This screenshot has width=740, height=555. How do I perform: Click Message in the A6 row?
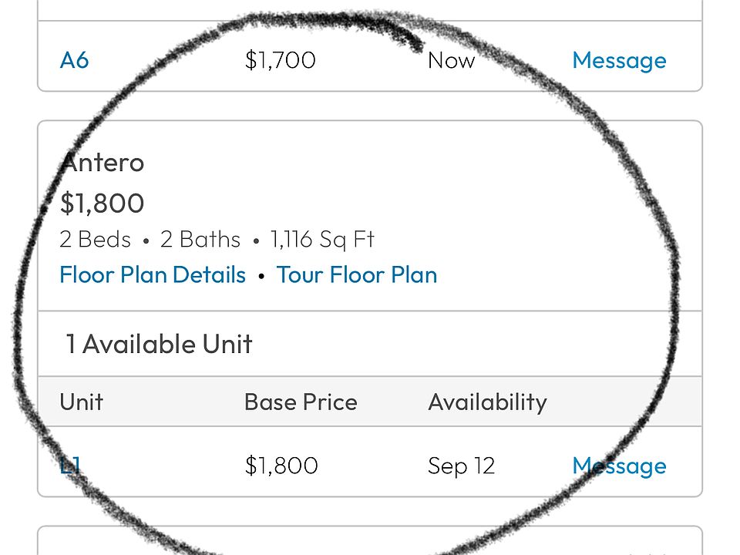[x=619, y=60]
